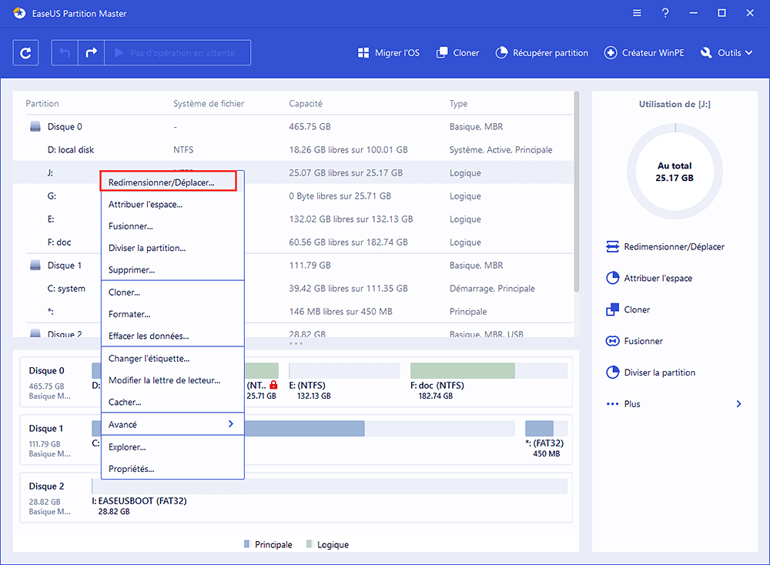Open the Cloner tool in top toolbar

click(457, 52)
